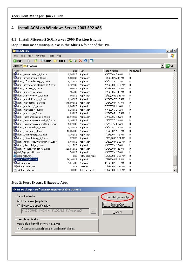Click the Up folder icon
Viewport: 189px width, 268px height.
pos(36,61)
